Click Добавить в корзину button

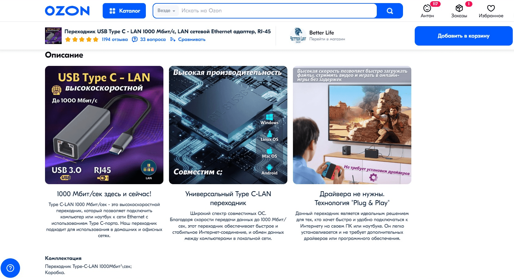[463, 36]
